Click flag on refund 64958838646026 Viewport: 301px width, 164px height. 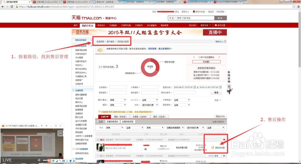coord(224,156)
